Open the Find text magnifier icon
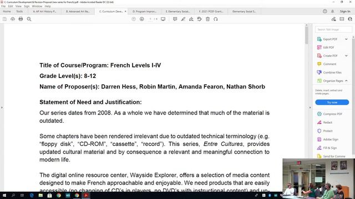 click(x=29, y=19)
